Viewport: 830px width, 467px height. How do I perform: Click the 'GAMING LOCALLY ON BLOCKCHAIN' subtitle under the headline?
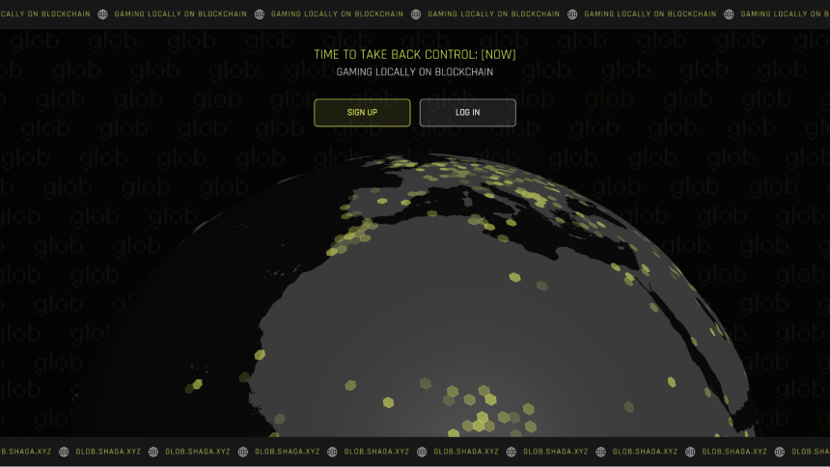[x=415, y=72]
